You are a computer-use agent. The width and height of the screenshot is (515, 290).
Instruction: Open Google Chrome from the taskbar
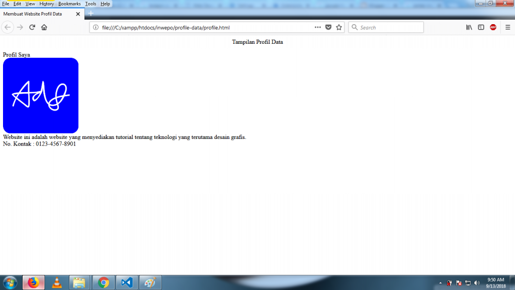pyautogui.click(x=104, y=282)
